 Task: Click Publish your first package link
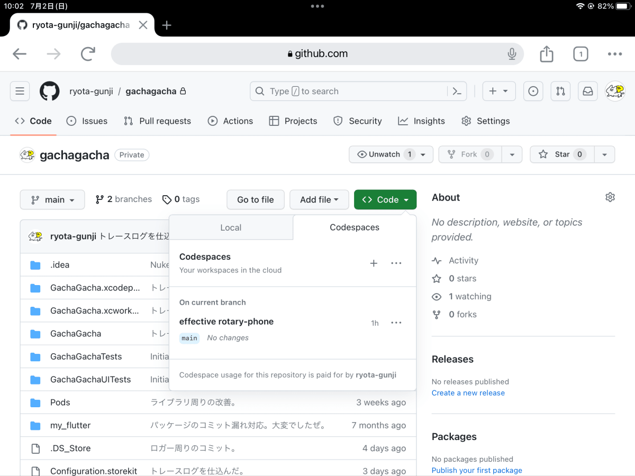coord(477,470)
